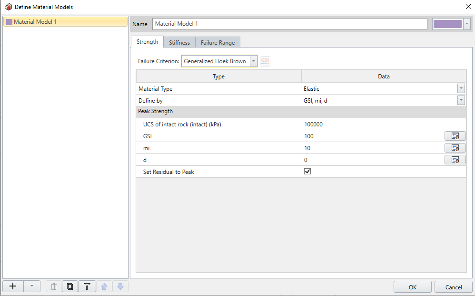Open the d parameter picker icon

pos(455,159)
